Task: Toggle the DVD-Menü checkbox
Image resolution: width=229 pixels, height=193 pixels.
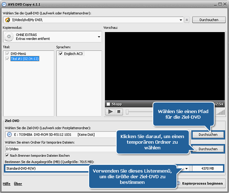Action: click(7, 54)
